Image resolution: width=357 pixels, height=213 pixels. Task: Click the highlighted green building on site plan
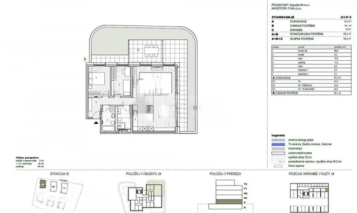pos(43,184)
